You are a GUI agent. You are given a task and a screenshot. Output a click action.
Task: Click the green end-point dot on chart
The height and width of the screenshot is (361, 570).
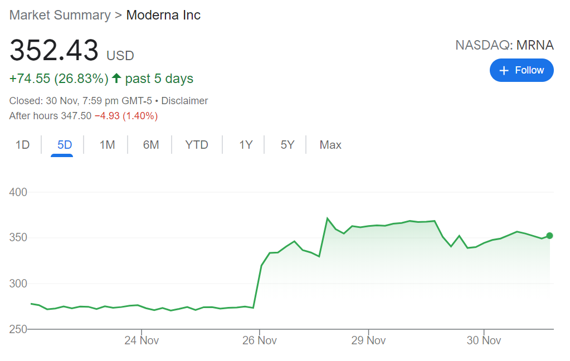[550, 236]
